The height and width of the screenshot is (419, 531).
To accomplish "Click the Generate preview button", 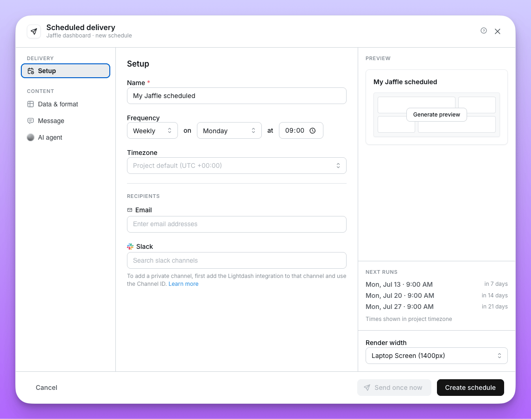I will point(436,115).
